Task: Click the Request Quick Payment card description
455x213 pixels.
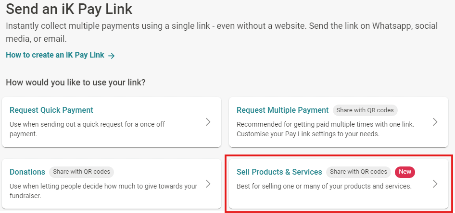Action: pyautogui.click(x=87, y=129)
